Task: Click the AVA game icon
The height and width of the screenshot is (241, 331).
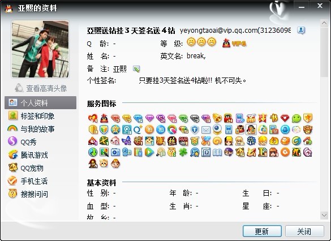Action: [183, 141]
